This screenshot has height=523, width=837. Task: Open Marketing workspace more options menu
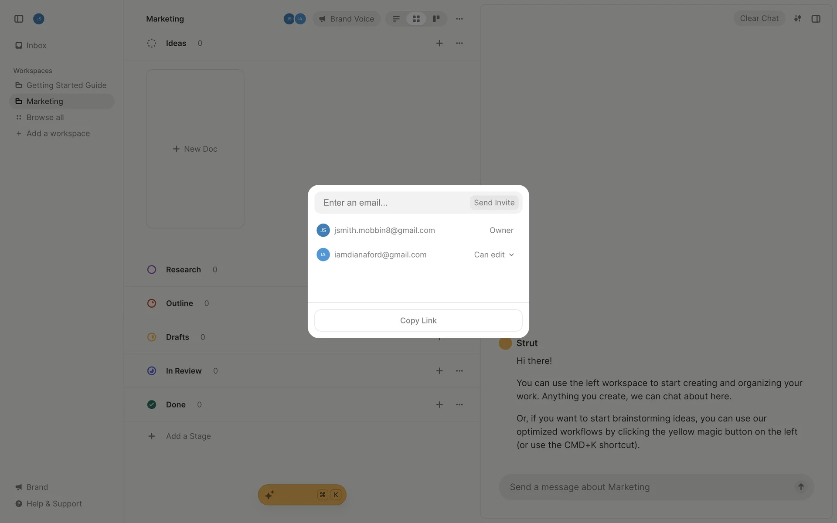[x=459, y=19]
